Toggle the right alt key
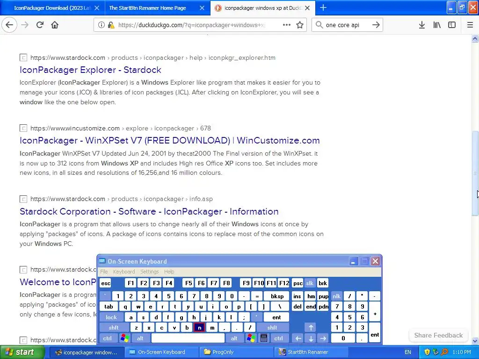479x359 pixels. (x=234, y=338)
